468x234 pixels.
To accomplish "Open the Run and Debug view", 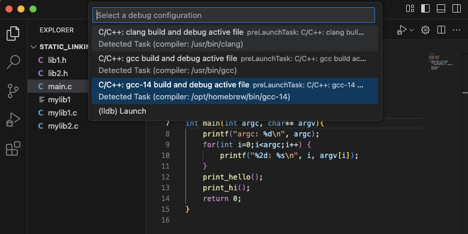I will (13, 120).
